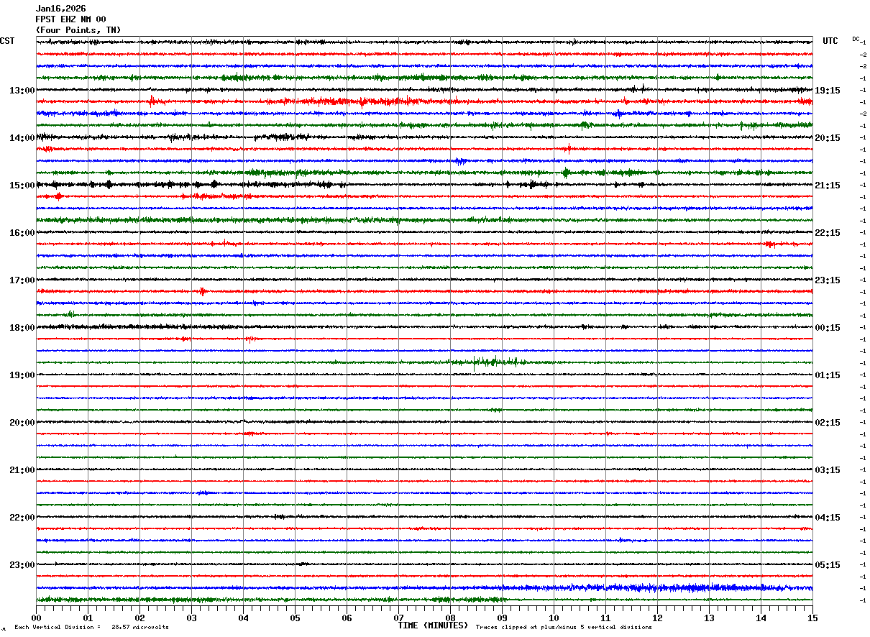Click minute tick label 12 on time axis
Screen dimensions: 870x637
point(657,618)
